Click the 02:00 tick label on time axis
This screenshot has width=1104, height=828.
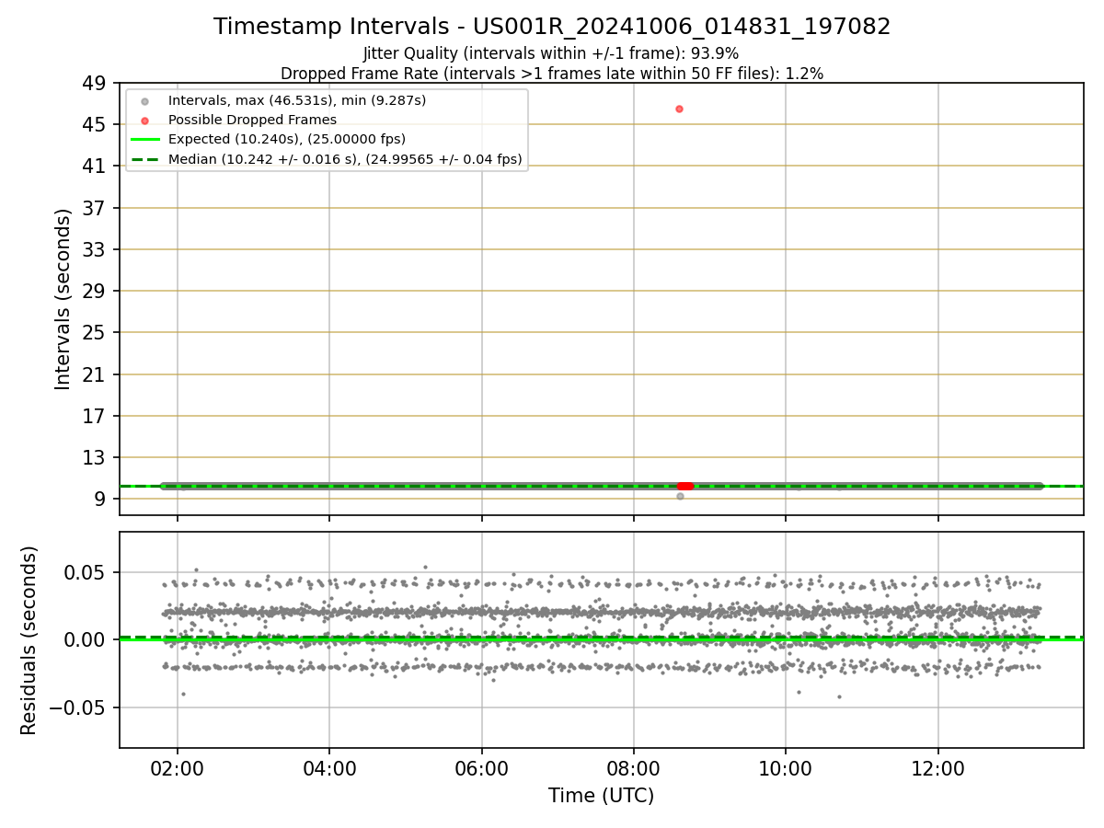click(178, 766)
